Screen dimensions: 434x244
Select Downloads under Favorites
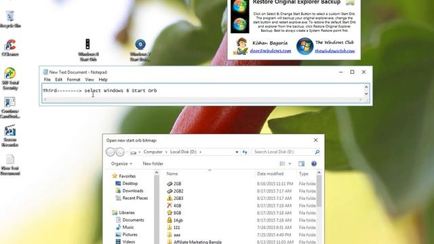click(x=130, y=191)
